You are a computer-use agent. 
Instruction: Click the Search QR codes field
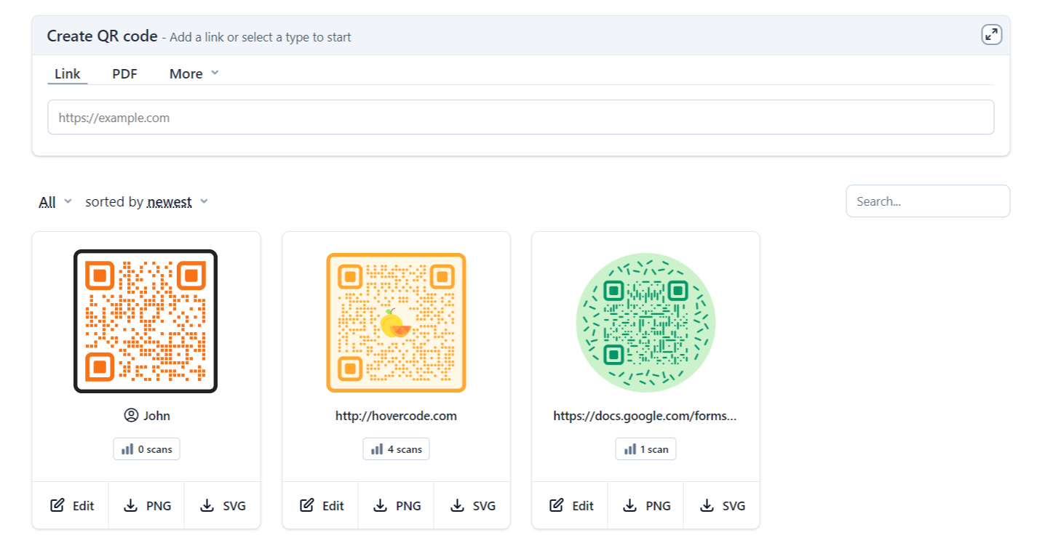coord(928,201)
